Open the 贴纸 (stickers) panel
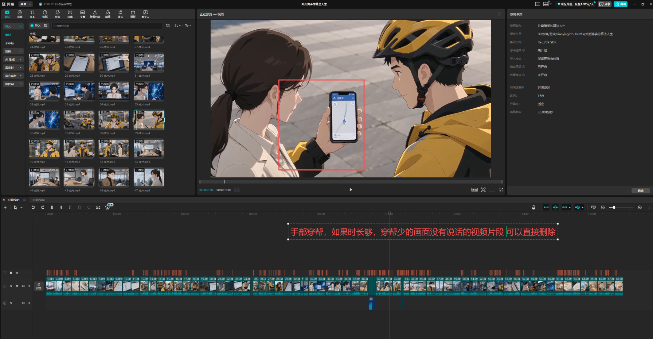 [x=45, y=14]
